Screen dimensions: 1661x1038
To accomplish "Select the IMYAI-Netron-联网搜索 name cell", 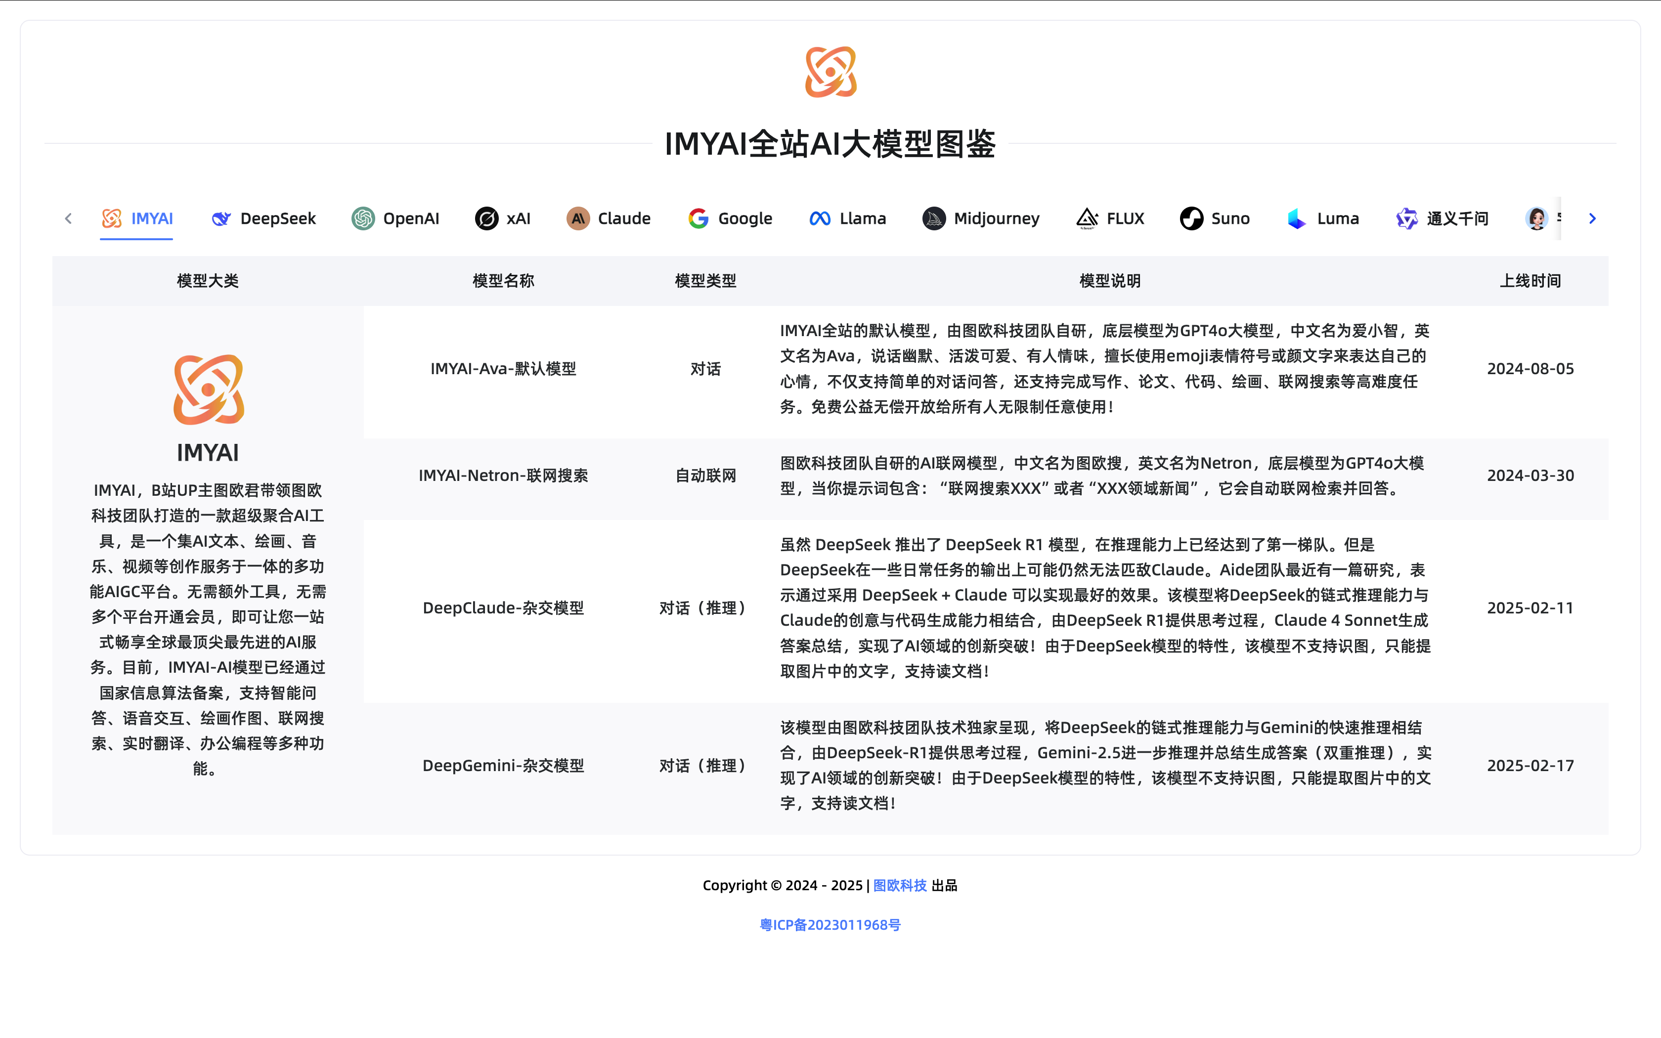I will click(x=503, y=475).
